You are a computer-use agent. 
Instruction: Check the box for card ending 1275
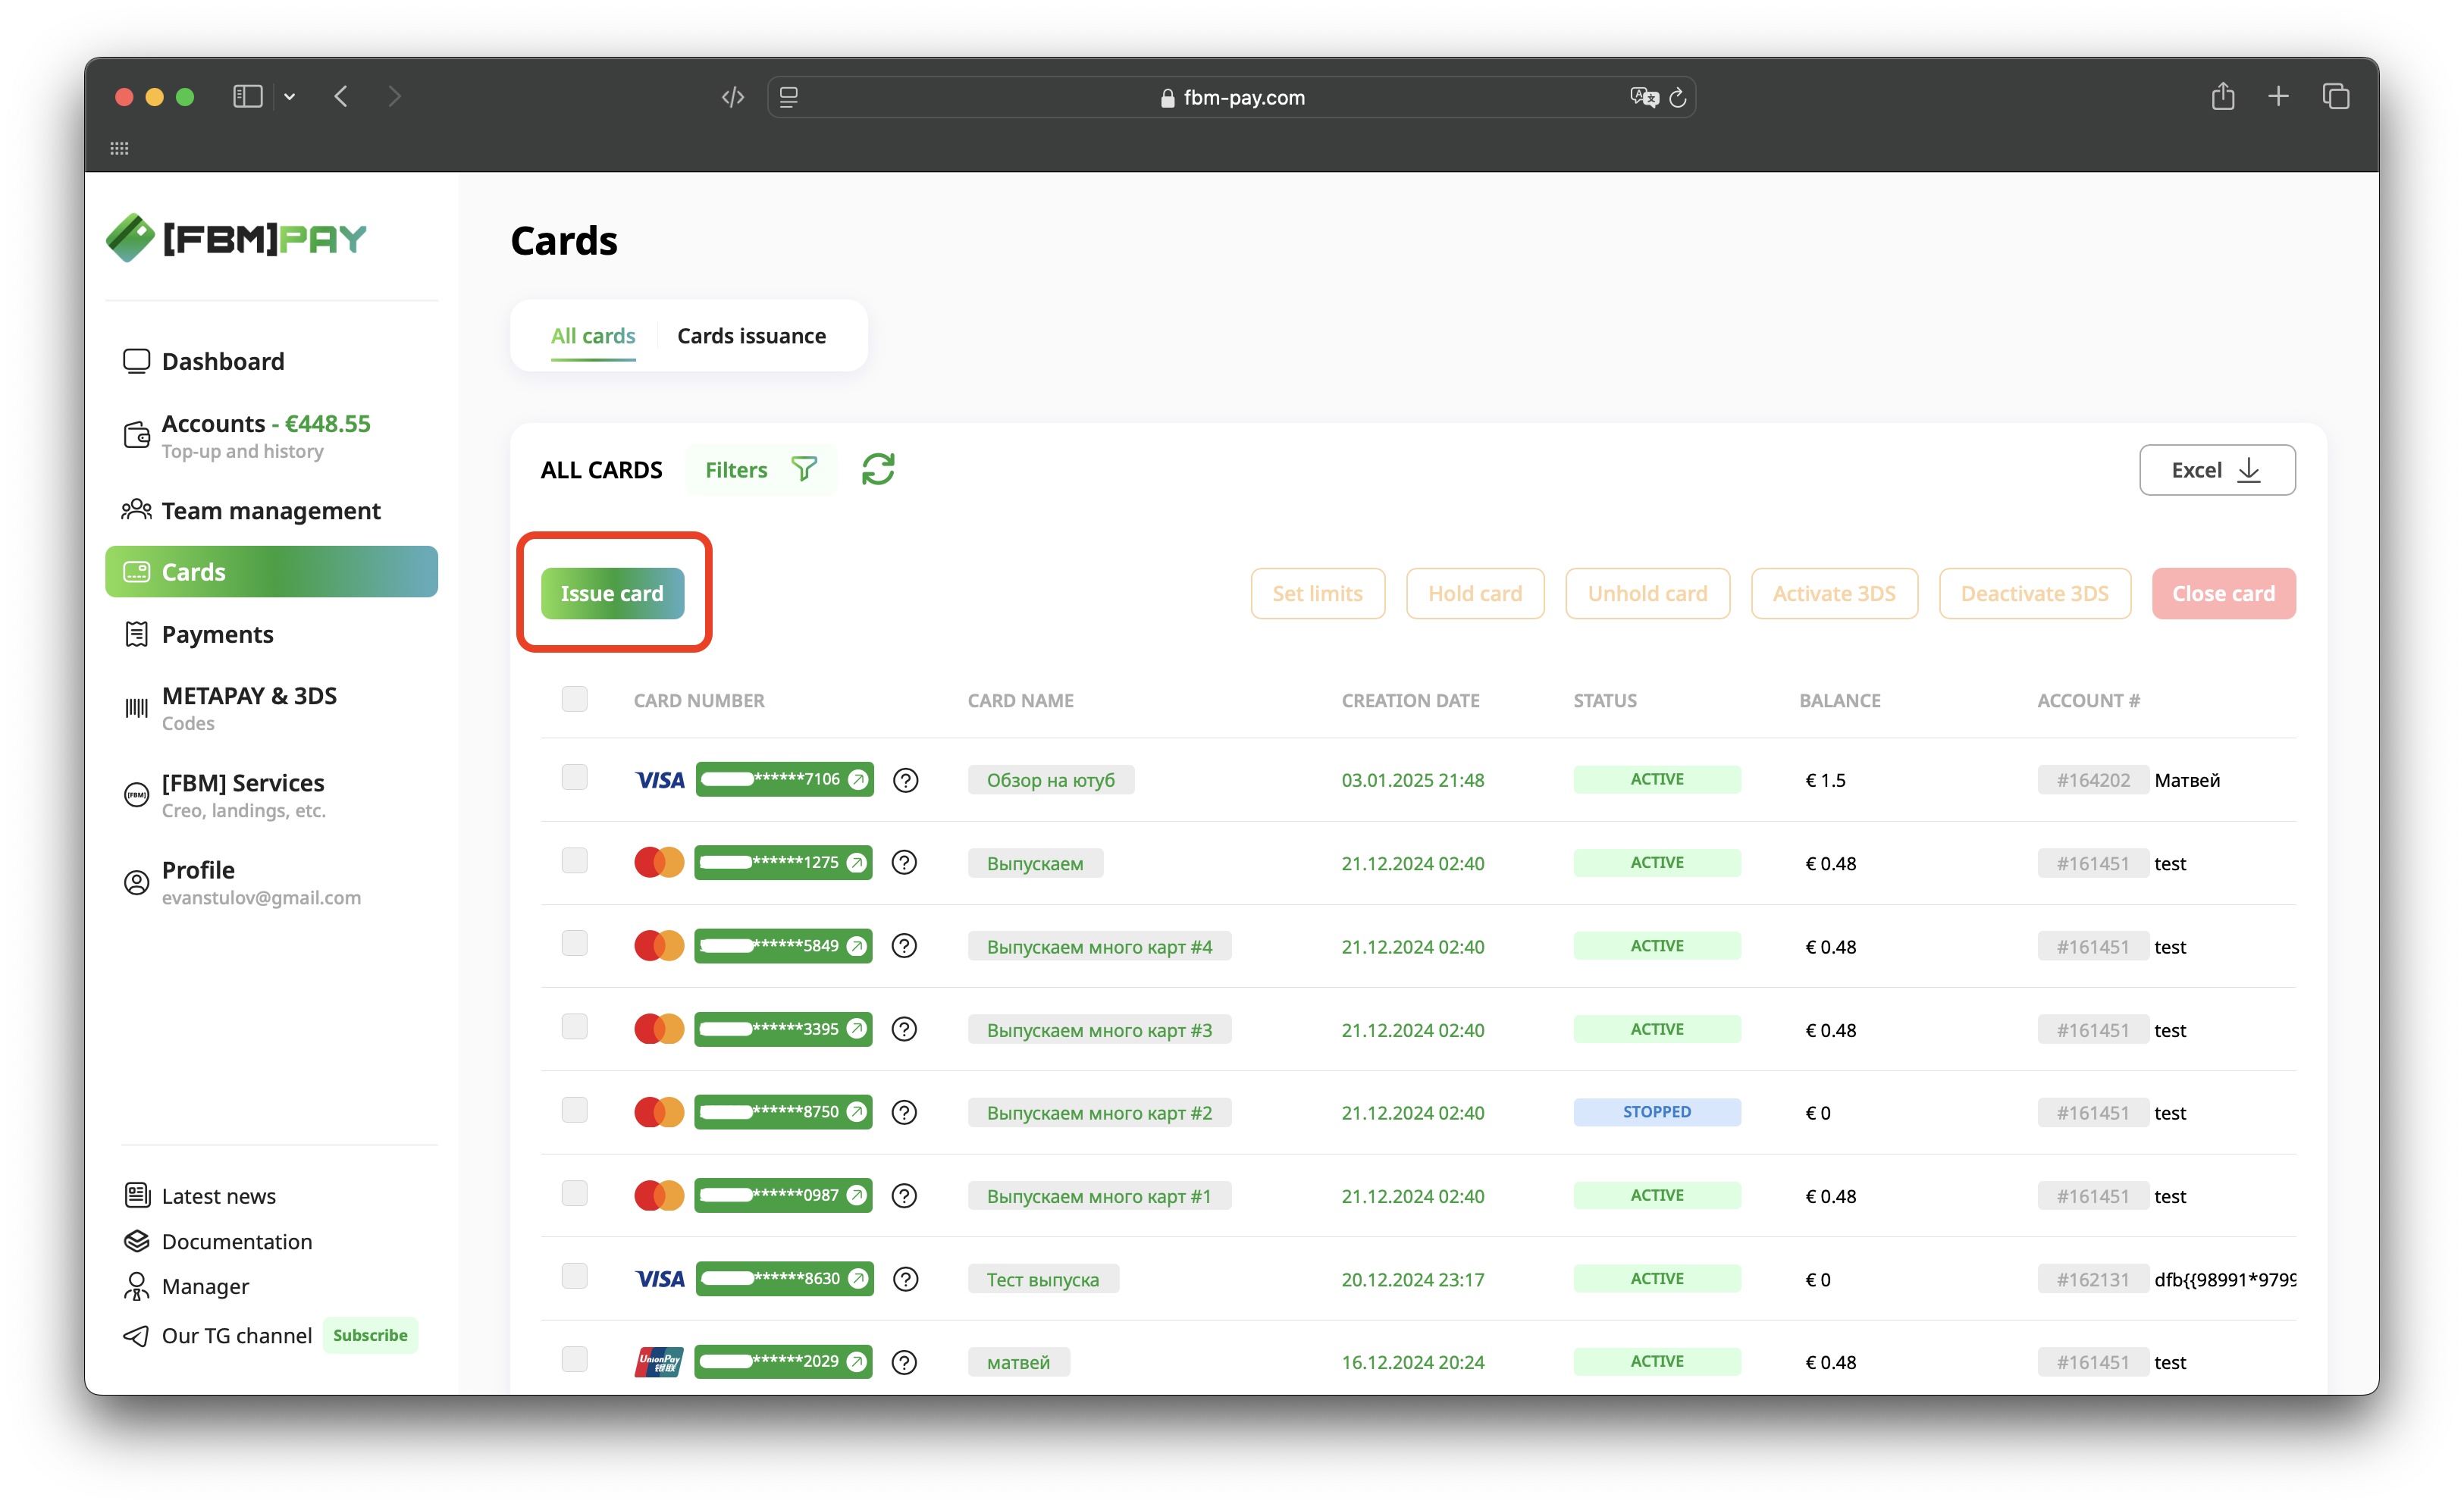(x=574, y=860)
